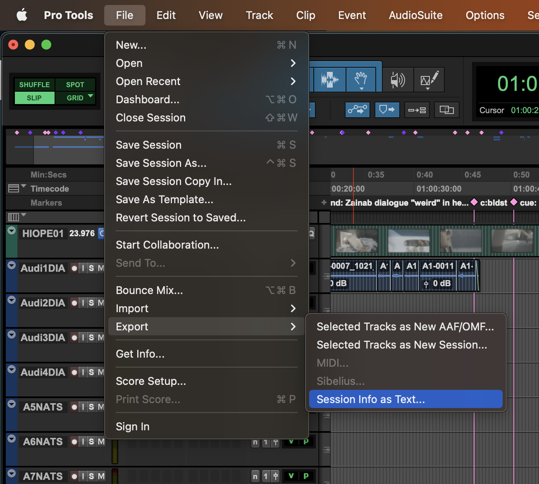Select Bounce Mix from File menu
The height and width of the screenshot is (484, 539).
[207, 290]
